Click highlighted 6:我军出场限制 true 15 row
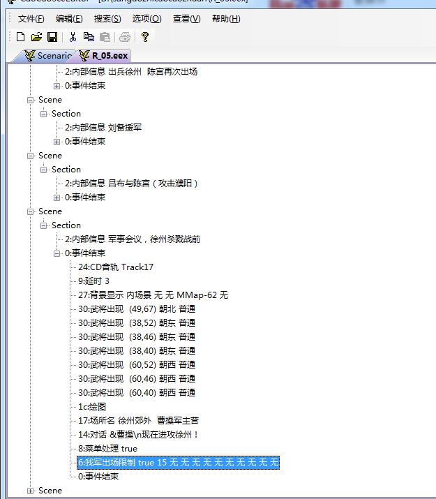The height and width of the screenshot is (499, 436). (179, 463)
